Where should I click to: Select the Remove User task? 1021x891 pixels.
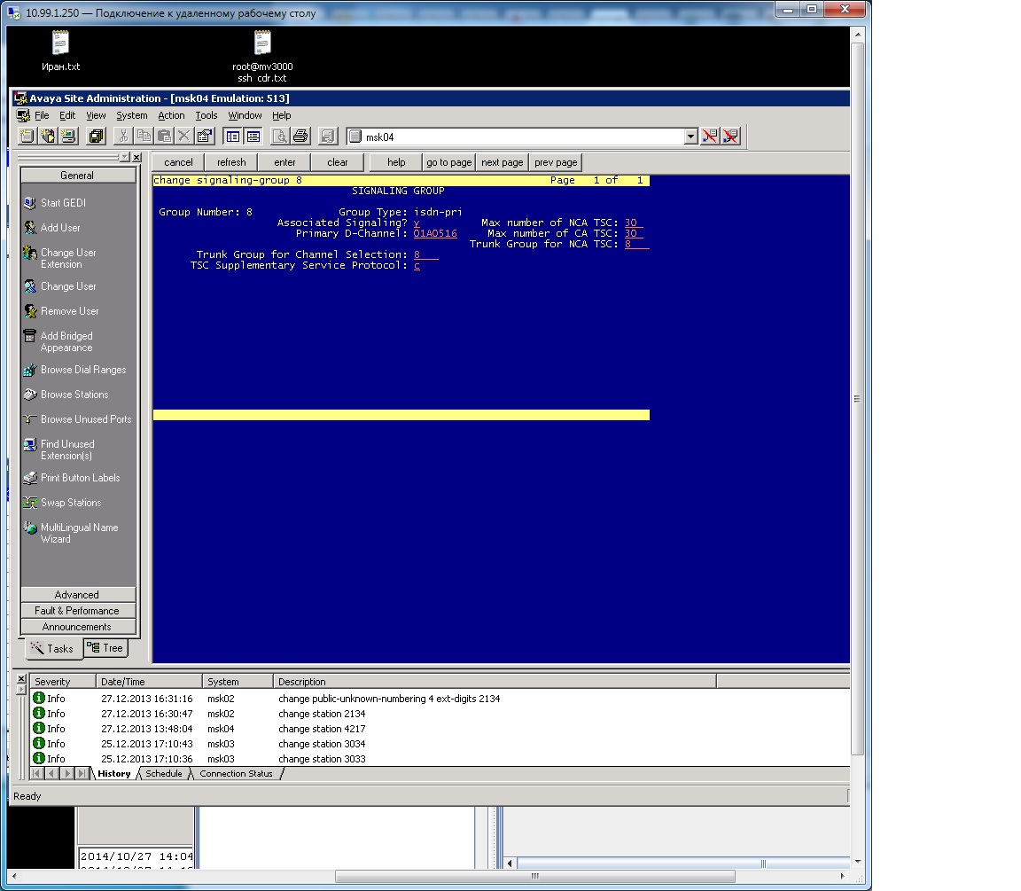(x=60, y=310)
